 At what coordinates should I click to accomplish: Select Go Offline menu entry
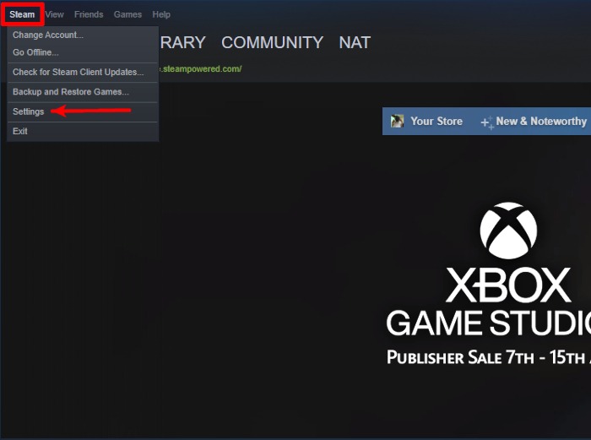pyautogui.click(x=83, y=52)
